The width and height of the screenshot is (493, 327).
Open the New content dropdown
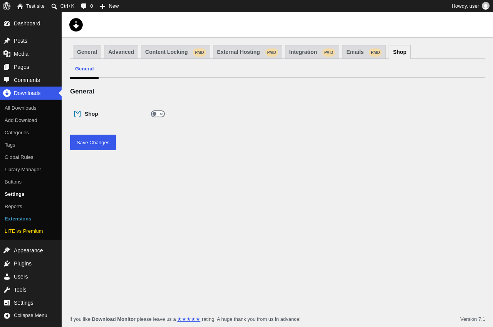pos(109,6)
